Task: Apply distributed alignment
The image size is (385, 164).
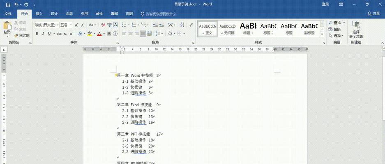Action: (x=149, y=34)
